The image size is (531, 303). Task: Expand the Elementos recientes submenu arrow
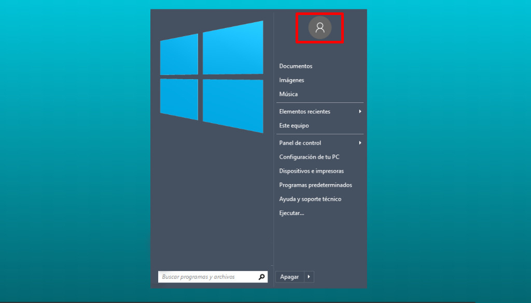tap(360, 112)
